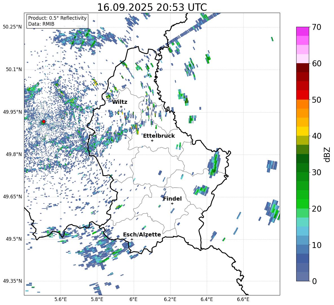This screenshot has width=334, height=305.
Task: Select the Ettelbruck city label
Action: [x=159, y=136]
